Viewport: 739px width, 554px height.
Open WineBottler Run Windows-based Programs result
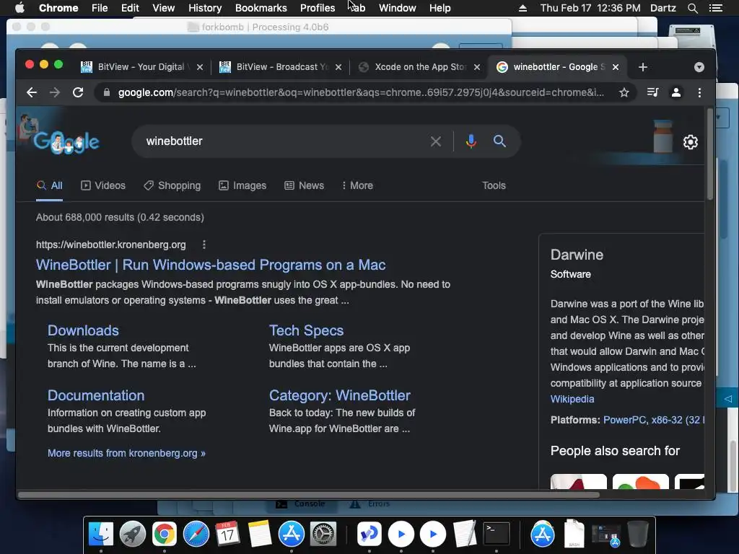tap(211, 265)
